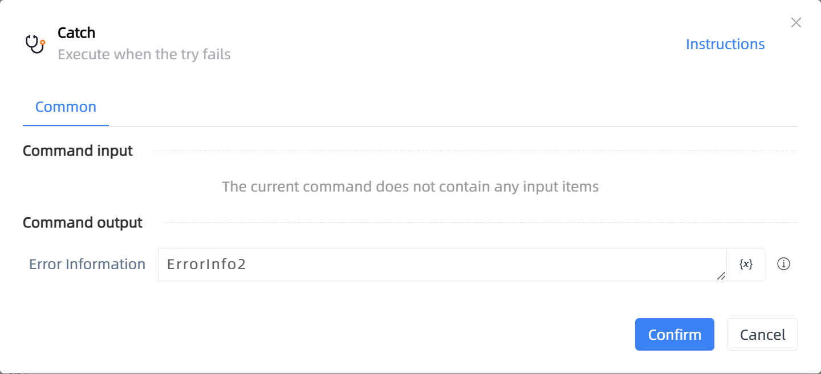The height and width of the screenshot is (374, 821).
Task: Click the dashed divider after Command output
Action: [x=480, y=222]
